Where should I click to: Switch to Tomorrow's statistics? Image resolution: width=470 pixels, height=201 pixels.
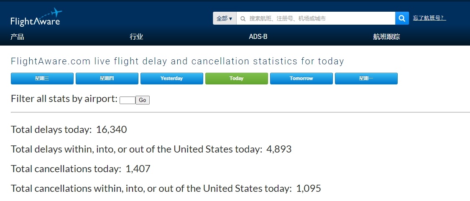pyautogui.click(x=301, y=79)
